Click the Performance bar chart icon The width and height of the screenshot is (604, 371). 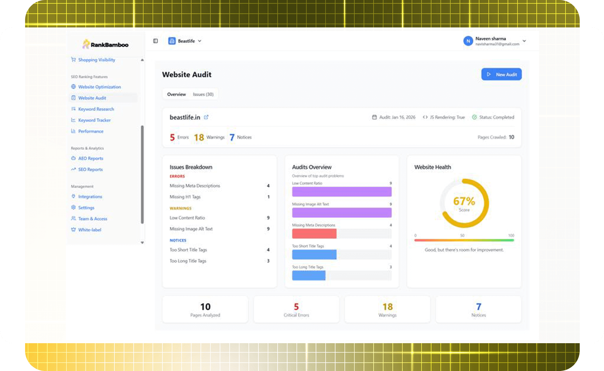click(x=73, y=131)
